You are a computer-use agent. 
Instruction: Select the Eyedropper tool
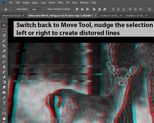tap(4, 51)
